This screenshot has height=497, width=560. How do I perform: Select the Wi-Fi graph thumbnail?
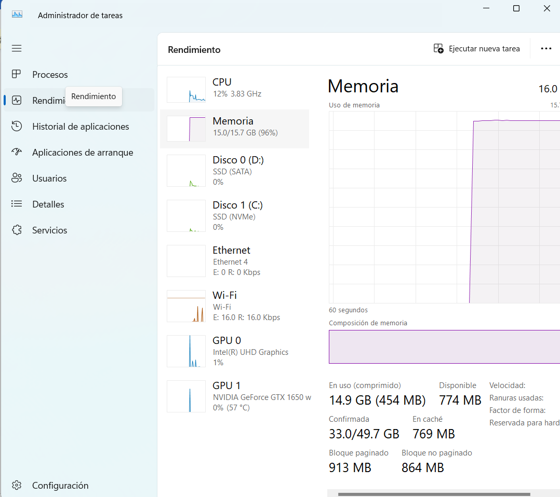pyautogui.click(x=186, y=306)
